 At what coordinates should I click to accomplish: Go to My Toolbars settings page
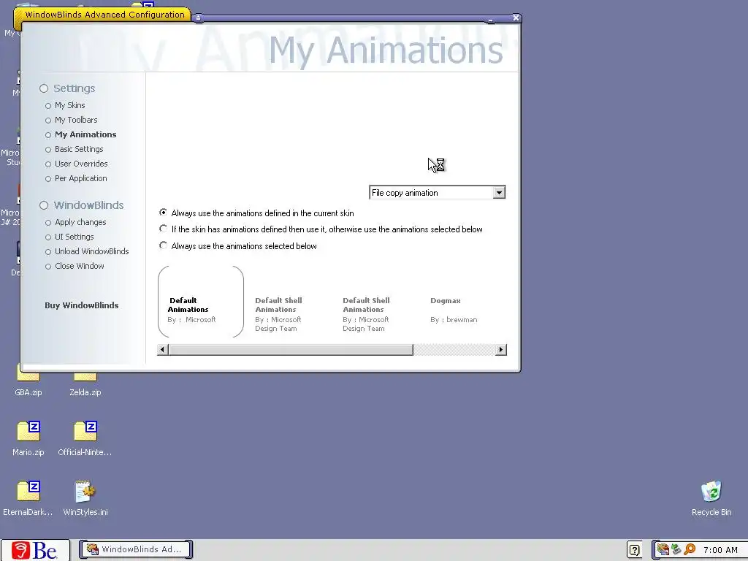(76, 120)
